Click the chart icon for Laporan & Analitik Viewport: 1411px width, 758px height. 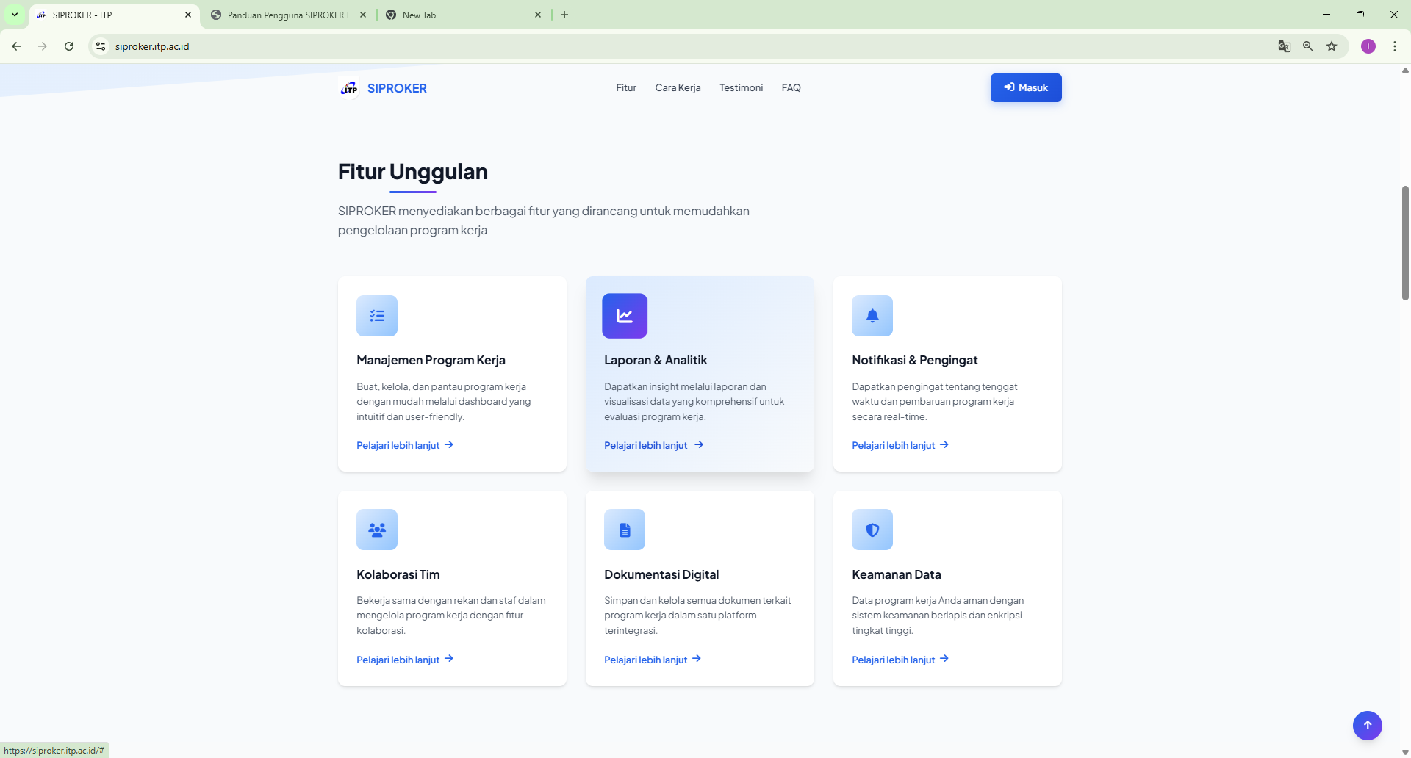(624, 316)
